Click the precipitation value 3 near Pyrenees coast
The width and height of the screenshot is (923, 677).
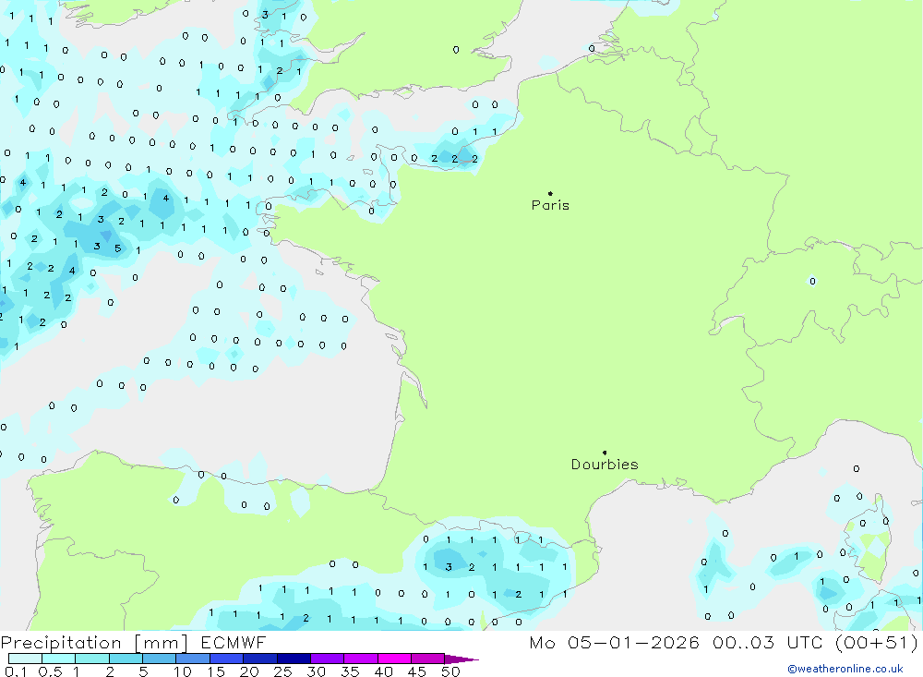tap(449, 567)
